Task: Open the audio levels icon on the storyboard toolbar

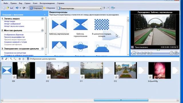Action: [x=3, y=59]
